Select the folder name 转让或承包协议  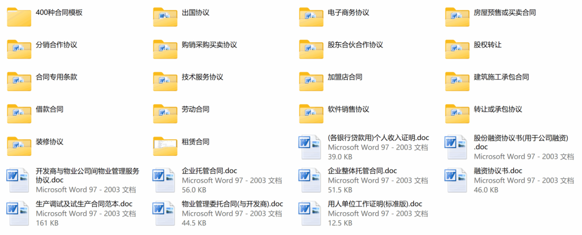tap(498, 110)
